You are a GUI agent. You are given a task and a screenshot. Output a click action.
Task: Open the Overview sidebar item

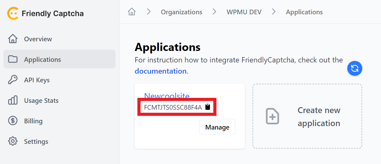point(59,39)
